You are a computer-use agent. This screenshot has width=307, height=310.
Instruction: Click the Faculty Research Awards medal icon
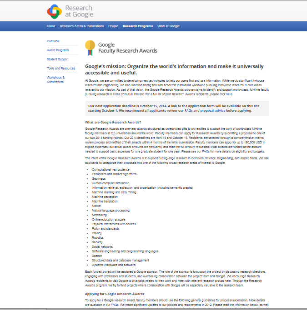click(90, 47)
